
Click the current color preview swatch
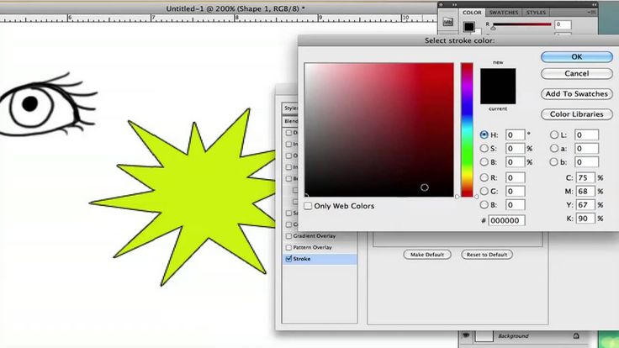[x=498, y=95]
